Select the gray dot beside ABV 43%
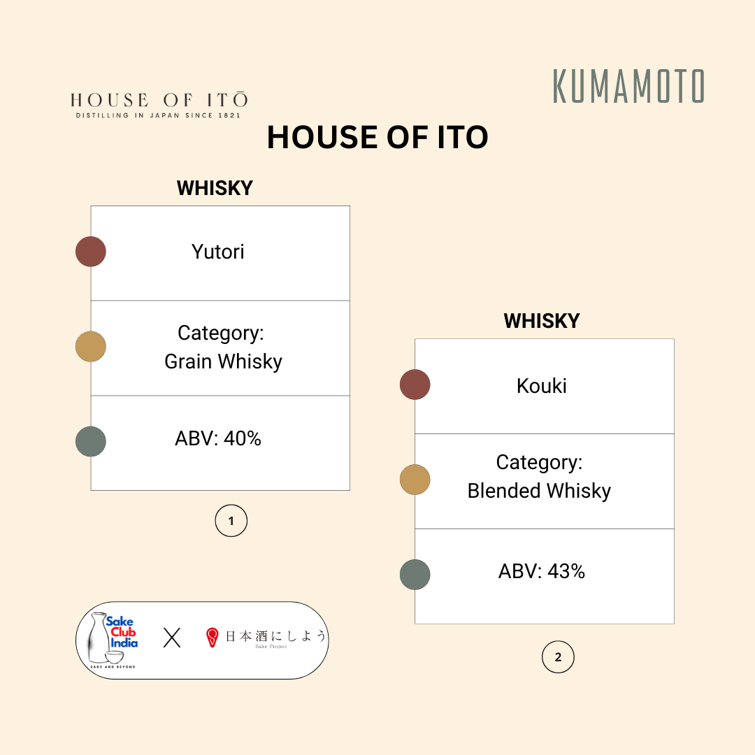755x755 pixels. click(x=415, y=575)
